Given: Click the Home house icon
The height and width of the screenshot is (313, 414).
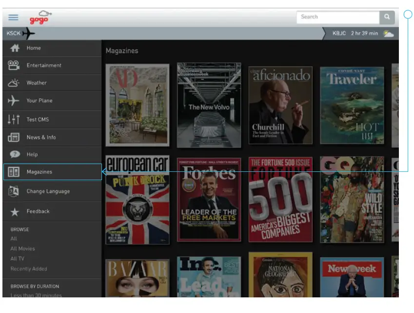Looking at the screenshot, I should [x=15, y=48].
